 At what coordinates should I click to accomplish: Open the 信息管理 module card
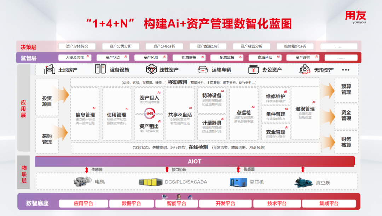click(85, 114)
